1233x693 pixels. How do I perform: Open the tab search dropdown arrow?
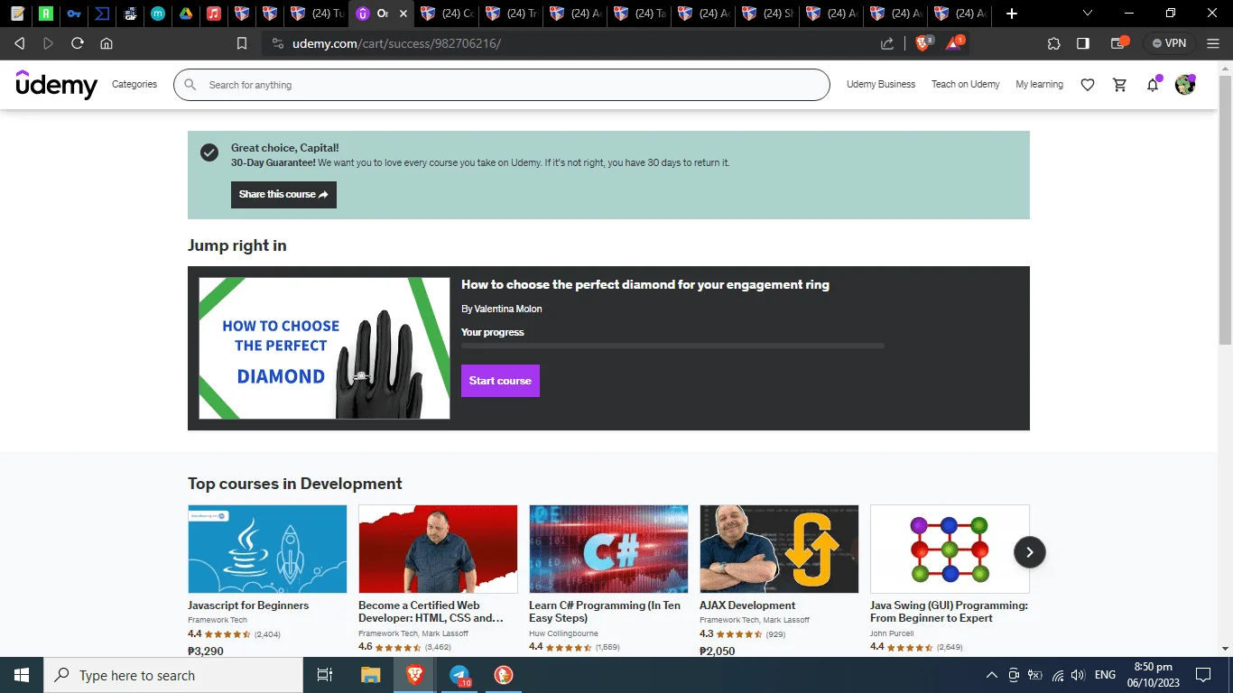click(1087, 14)
